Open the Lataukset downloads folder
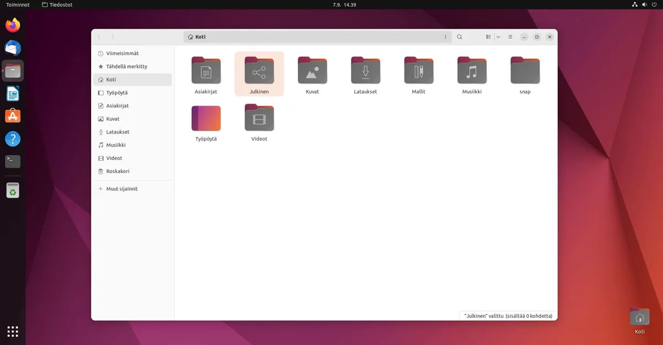Viewport: 663px width, 345px height. (x=365, y=70)
